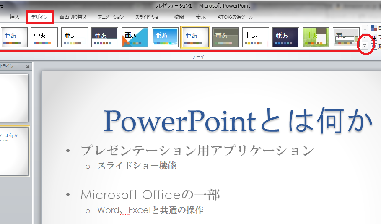381x224 pixels.
Task: Select the first slide thumbnail in the pane
Action: click(14, 98)
